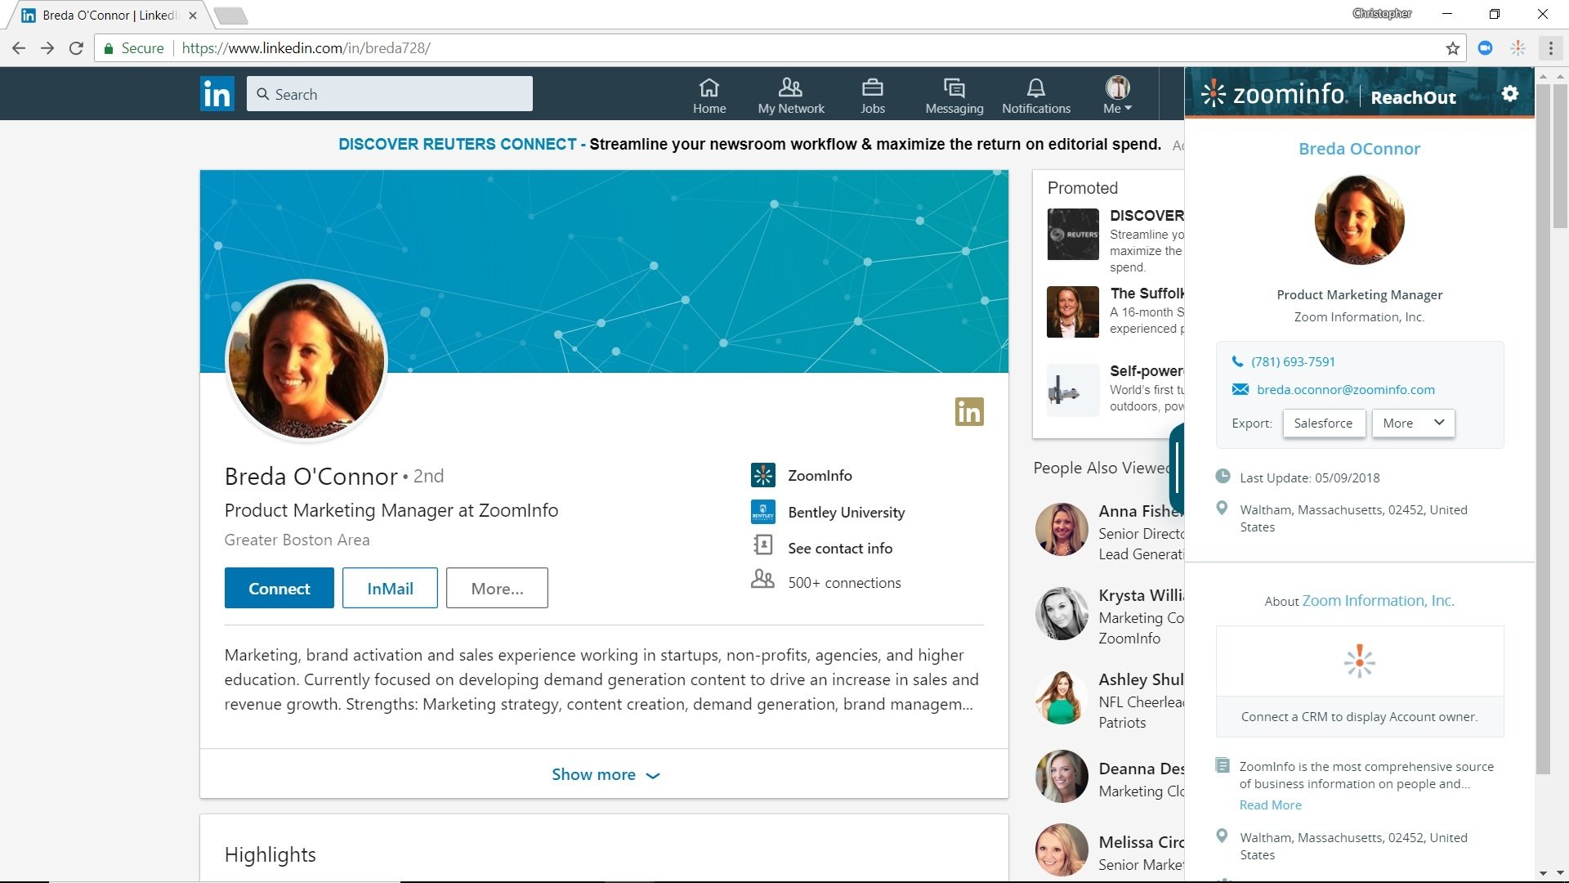Email breda.oconnor@zoominfo.com

point(1345,389)
